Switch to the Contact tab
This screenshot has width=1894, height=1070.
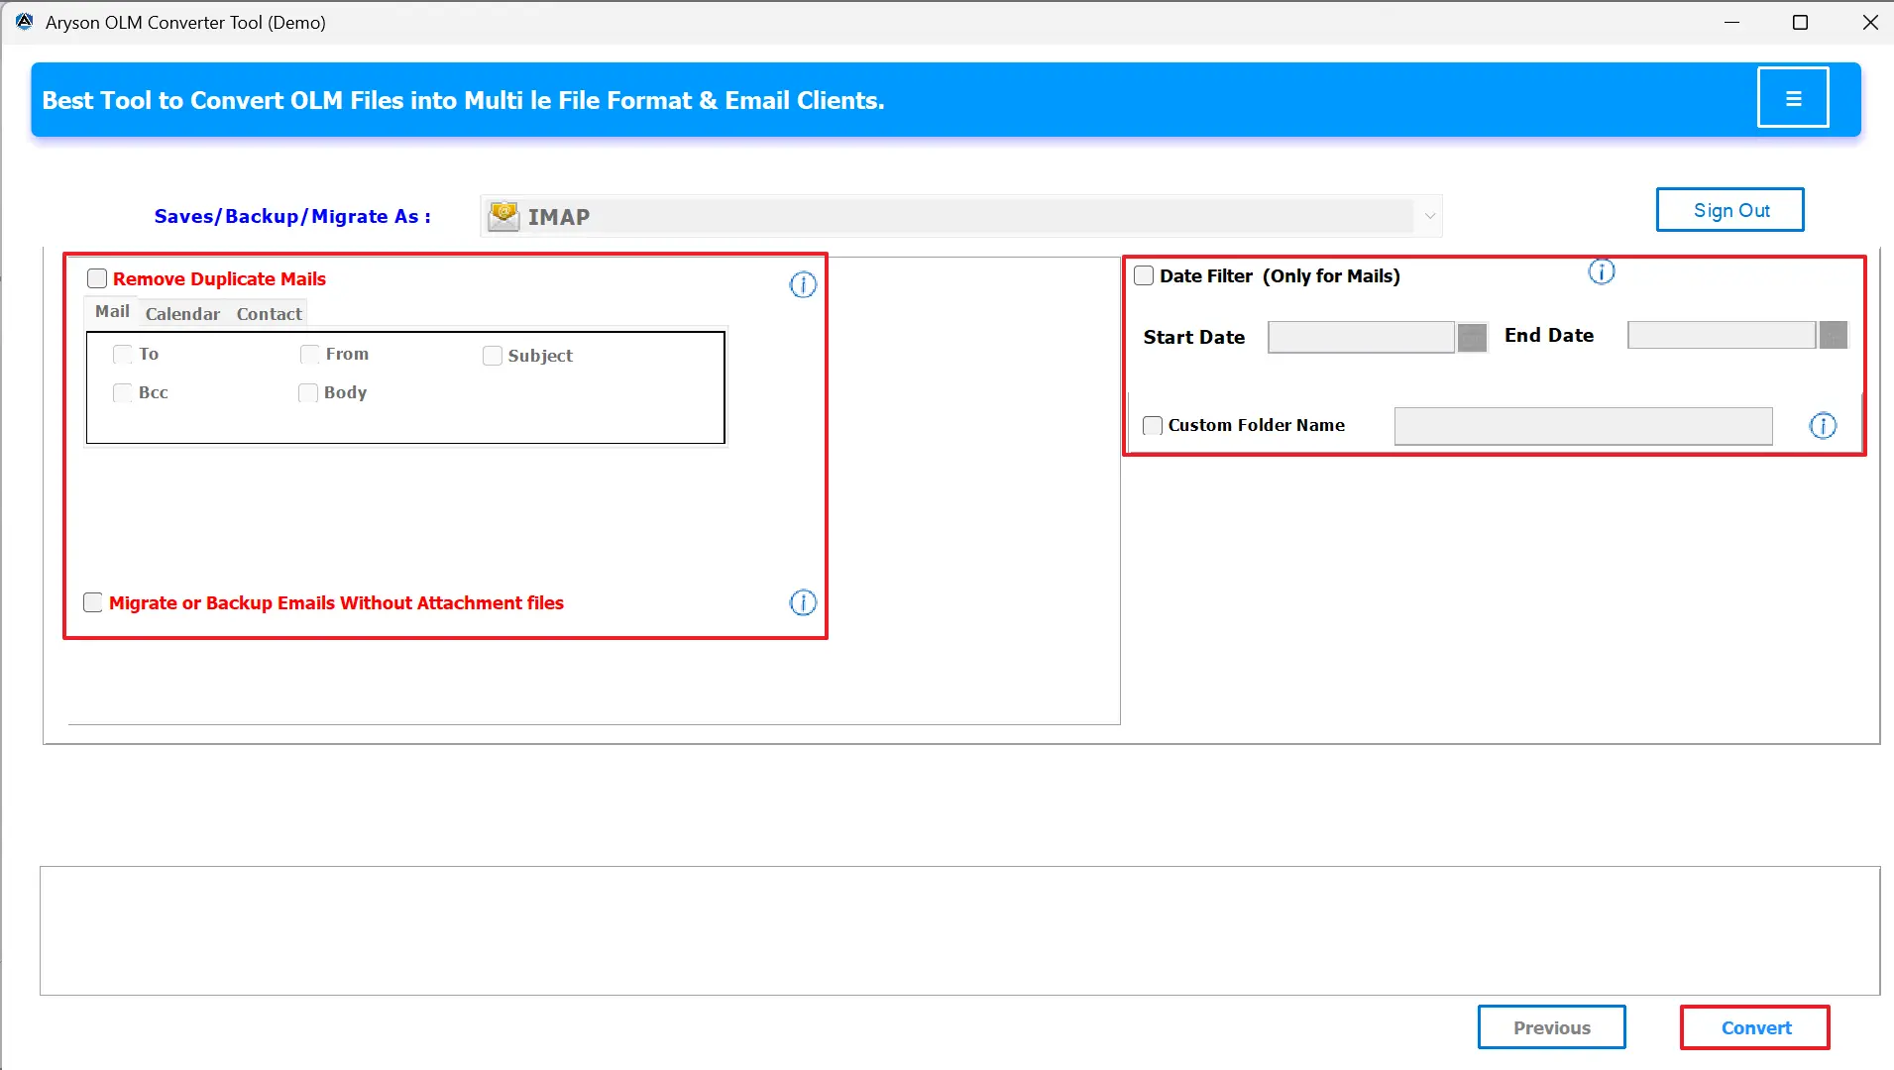(x=269, y=313)
